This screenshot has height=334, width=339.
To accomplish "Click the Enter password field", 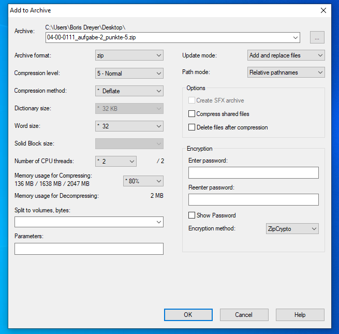I will (x=253, y=173).
